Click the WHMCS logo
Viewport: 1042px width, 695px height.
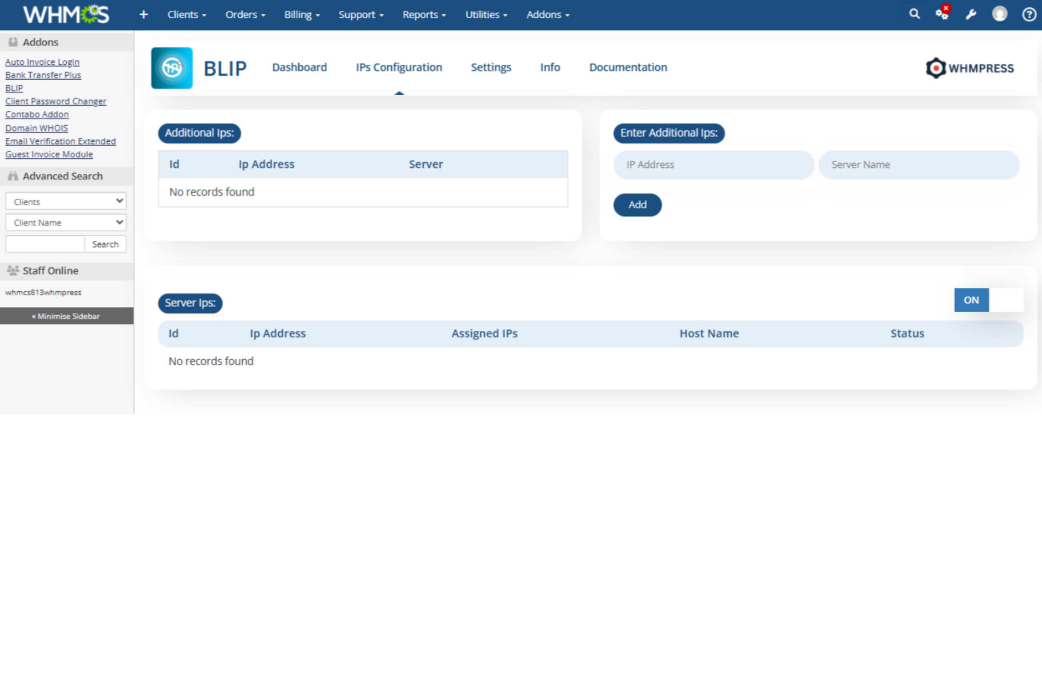tap(66, 15)
